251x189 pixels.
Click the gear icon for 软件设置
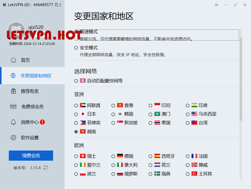click(13, 138)
